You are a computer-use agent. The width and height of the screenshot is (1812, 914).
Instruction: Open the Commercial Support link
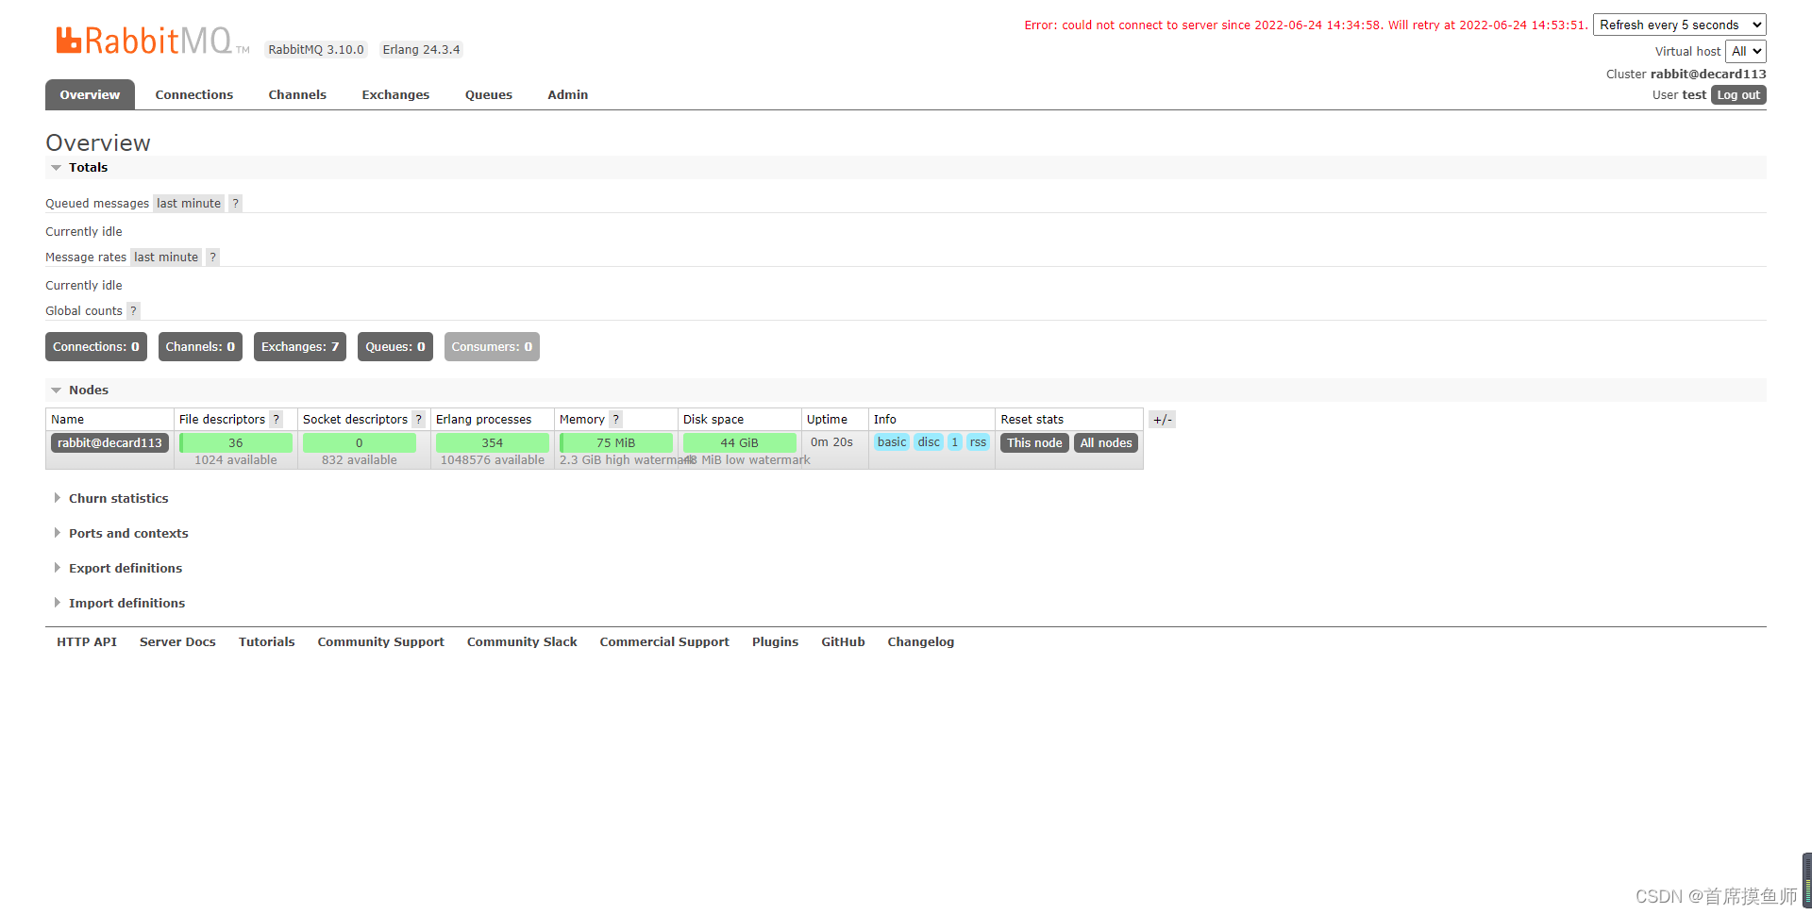[x=664, y=642]
